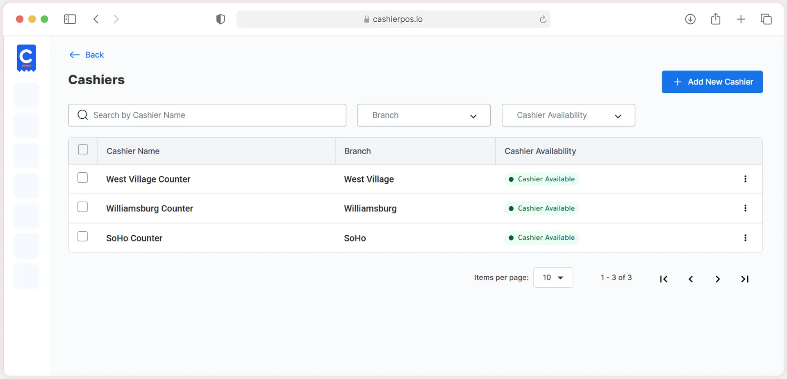787x379 pixels.
Task: Go back using the Back link
Action: tap(86, 55)
